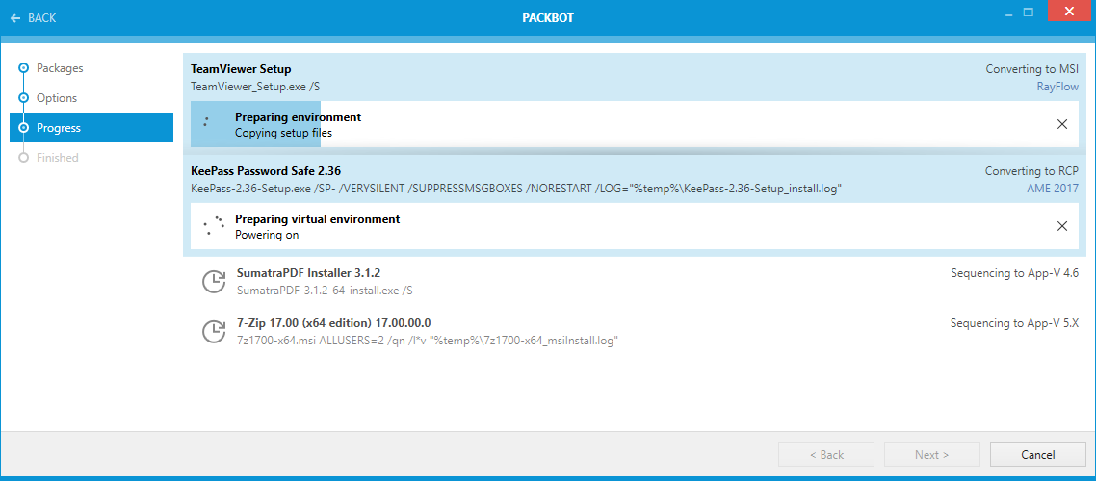Click the AME 2017 link
The width and height of the screenshot is (1096, 481).
pyautogui.click(x=1052, y=189)
